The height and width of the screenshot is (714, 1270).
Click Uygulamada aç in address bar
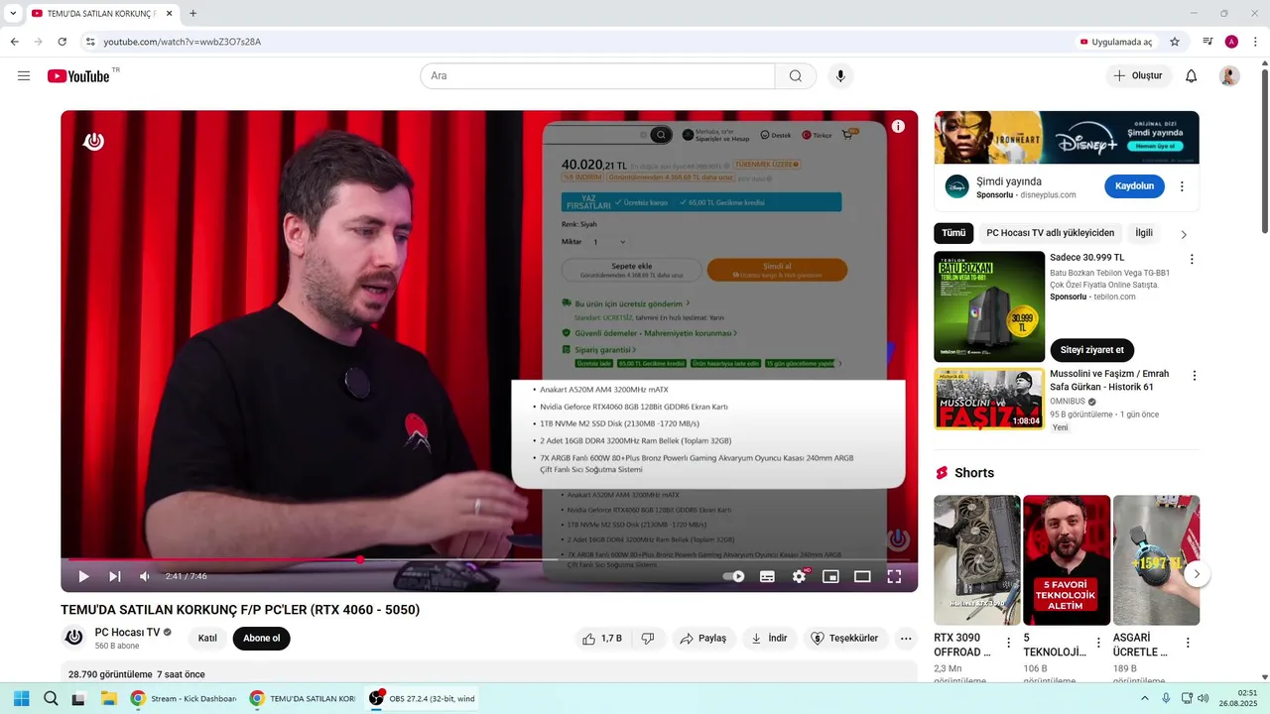point(1116,42)
